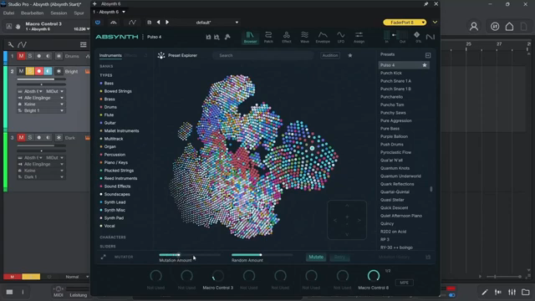
Task: Open the Session menu
Action: point(59,13)
